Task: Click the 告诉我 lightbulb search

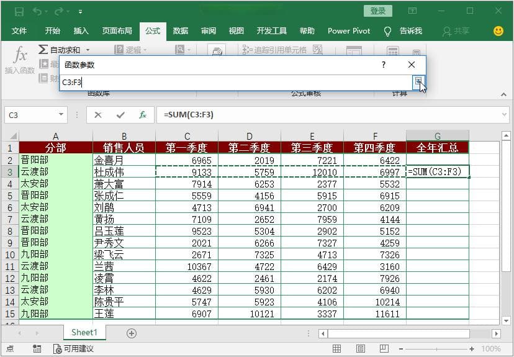Action: click(404, 31)
